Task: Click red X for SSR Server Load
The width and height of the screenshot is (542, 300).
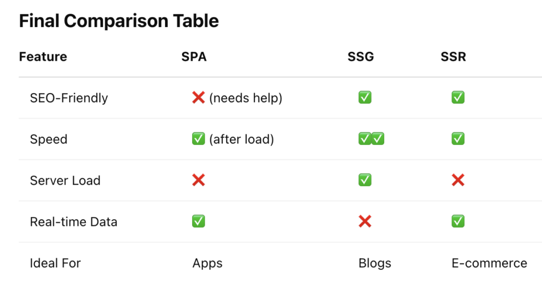Action: (x=458, y=180)
